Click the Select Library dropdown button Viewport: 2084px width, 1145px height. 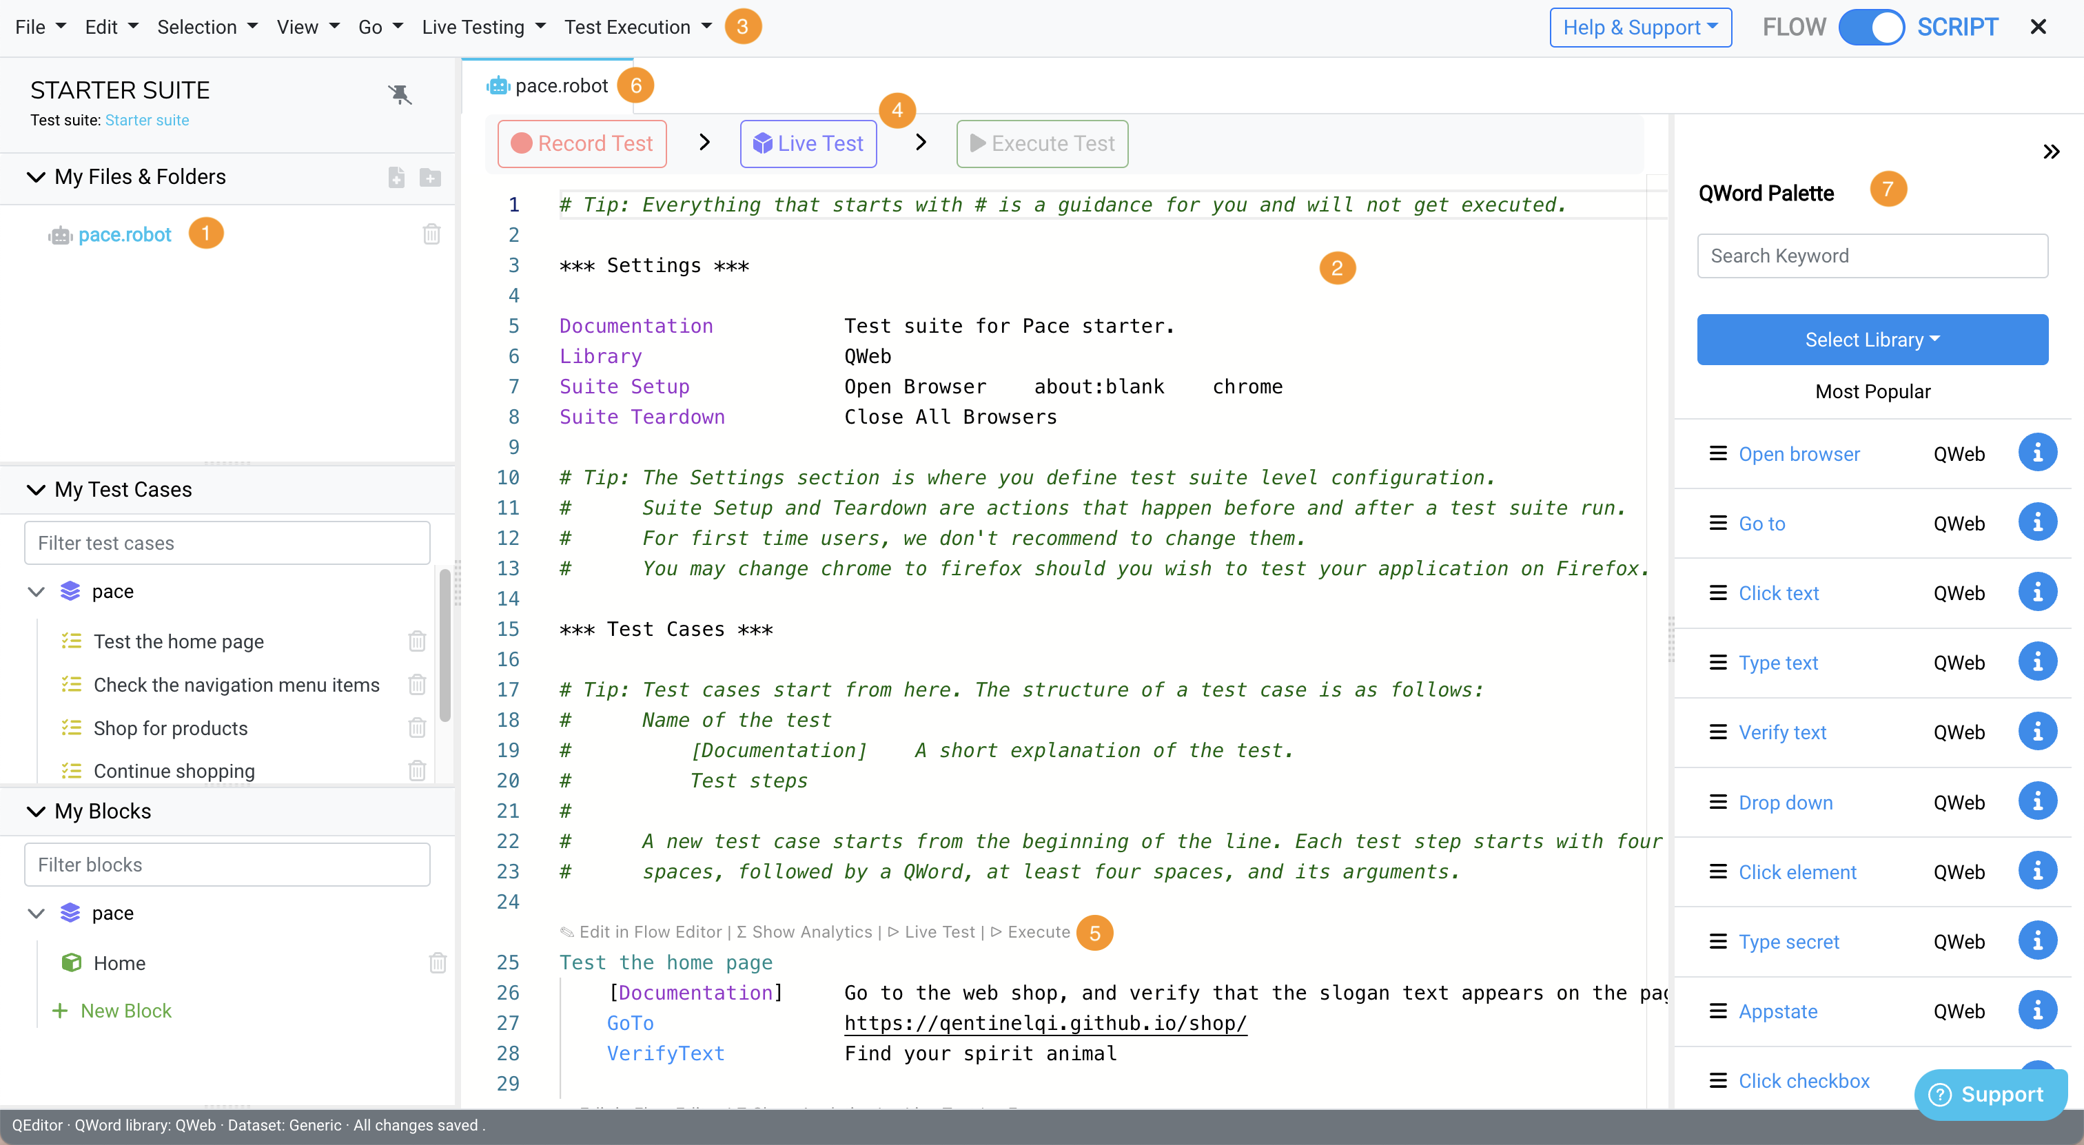tap(1872, 338)
